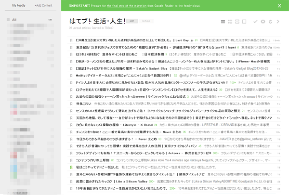This screenshot has width=289, height=195.
Task: Click the edit button beside the feed title
Action: 132,21
